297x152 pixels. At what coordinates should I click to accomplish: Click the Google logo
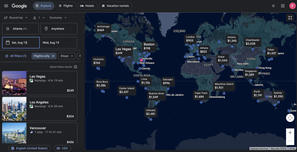coord(19,6)
